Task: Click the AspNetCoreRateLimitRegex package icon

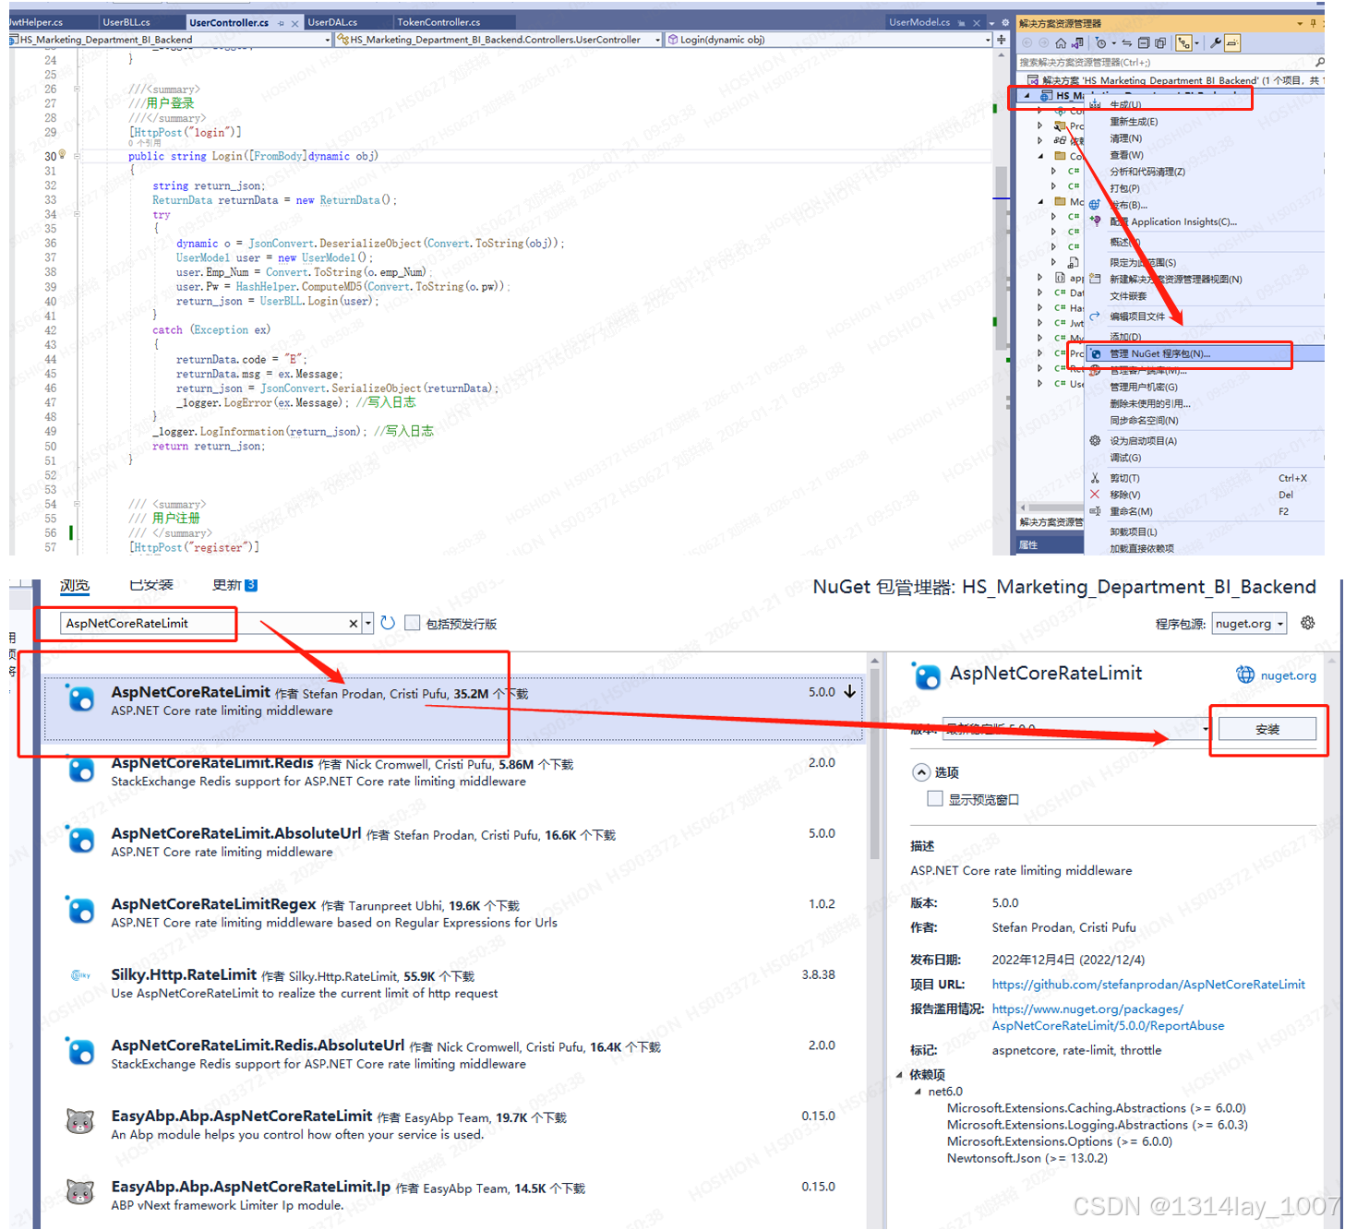Action: coord(81,911)
